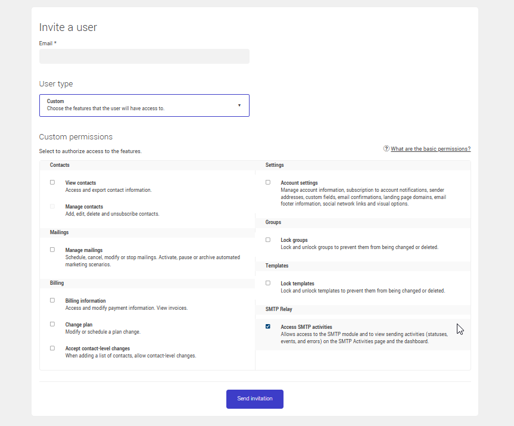Screen dimensions: 514x426
Task: Click the Billing information label text
Action: click(85, 301)
